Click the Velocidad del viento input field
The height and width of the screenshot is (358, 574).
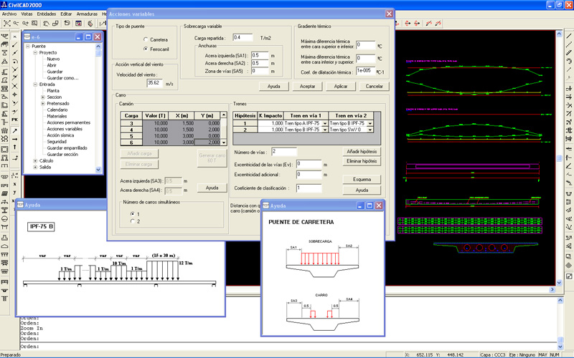tap(154, 83)
